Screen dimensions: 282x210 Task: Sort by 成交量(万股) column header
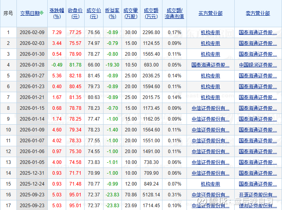[131, 14]
